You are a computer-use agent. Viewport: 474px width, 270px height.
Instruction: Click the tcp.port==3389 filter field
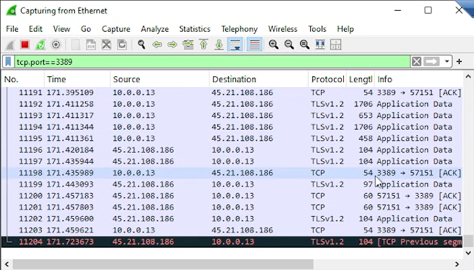click(212, 61)
